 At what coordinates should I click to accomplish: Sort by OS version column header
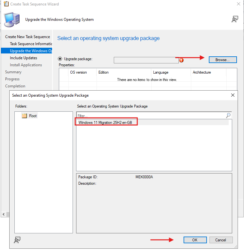coord(79,72)
